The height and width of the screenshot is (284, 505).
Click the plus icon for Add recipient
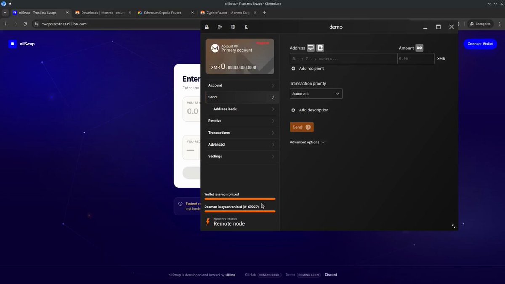[293, 69]
